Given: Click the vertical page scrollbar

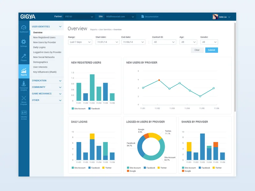Looking at the screenshot, I should (x=235, y=67).
